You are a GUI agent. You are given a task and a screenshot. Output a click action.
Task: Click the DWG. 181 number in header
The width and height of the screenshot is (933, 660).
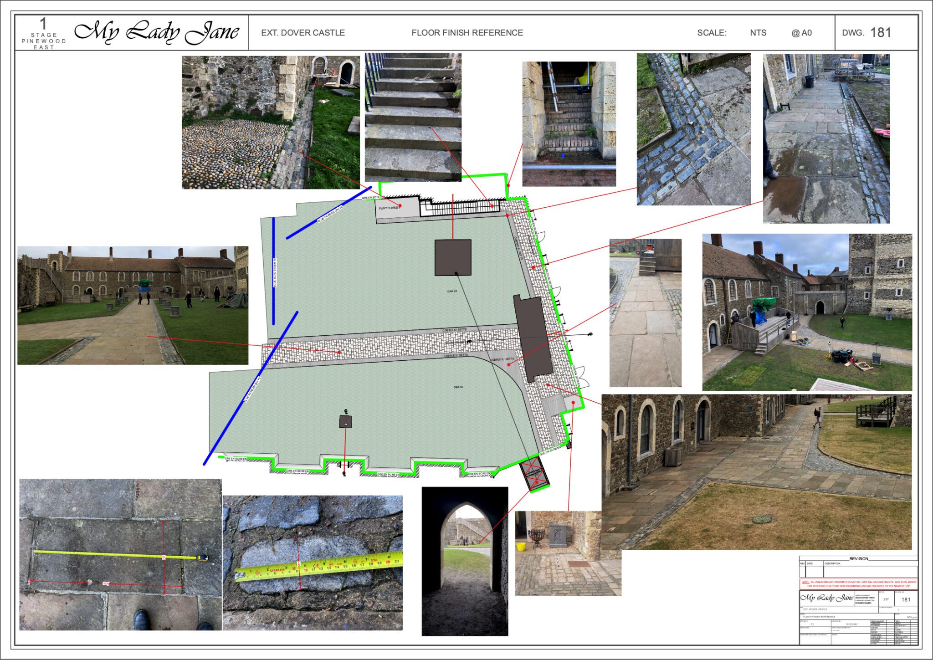point(880,33)
